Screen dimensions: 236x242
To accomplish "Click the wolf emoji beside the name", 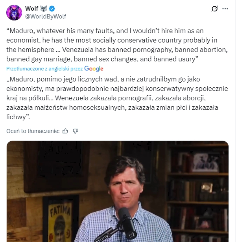I will point(45,9).
